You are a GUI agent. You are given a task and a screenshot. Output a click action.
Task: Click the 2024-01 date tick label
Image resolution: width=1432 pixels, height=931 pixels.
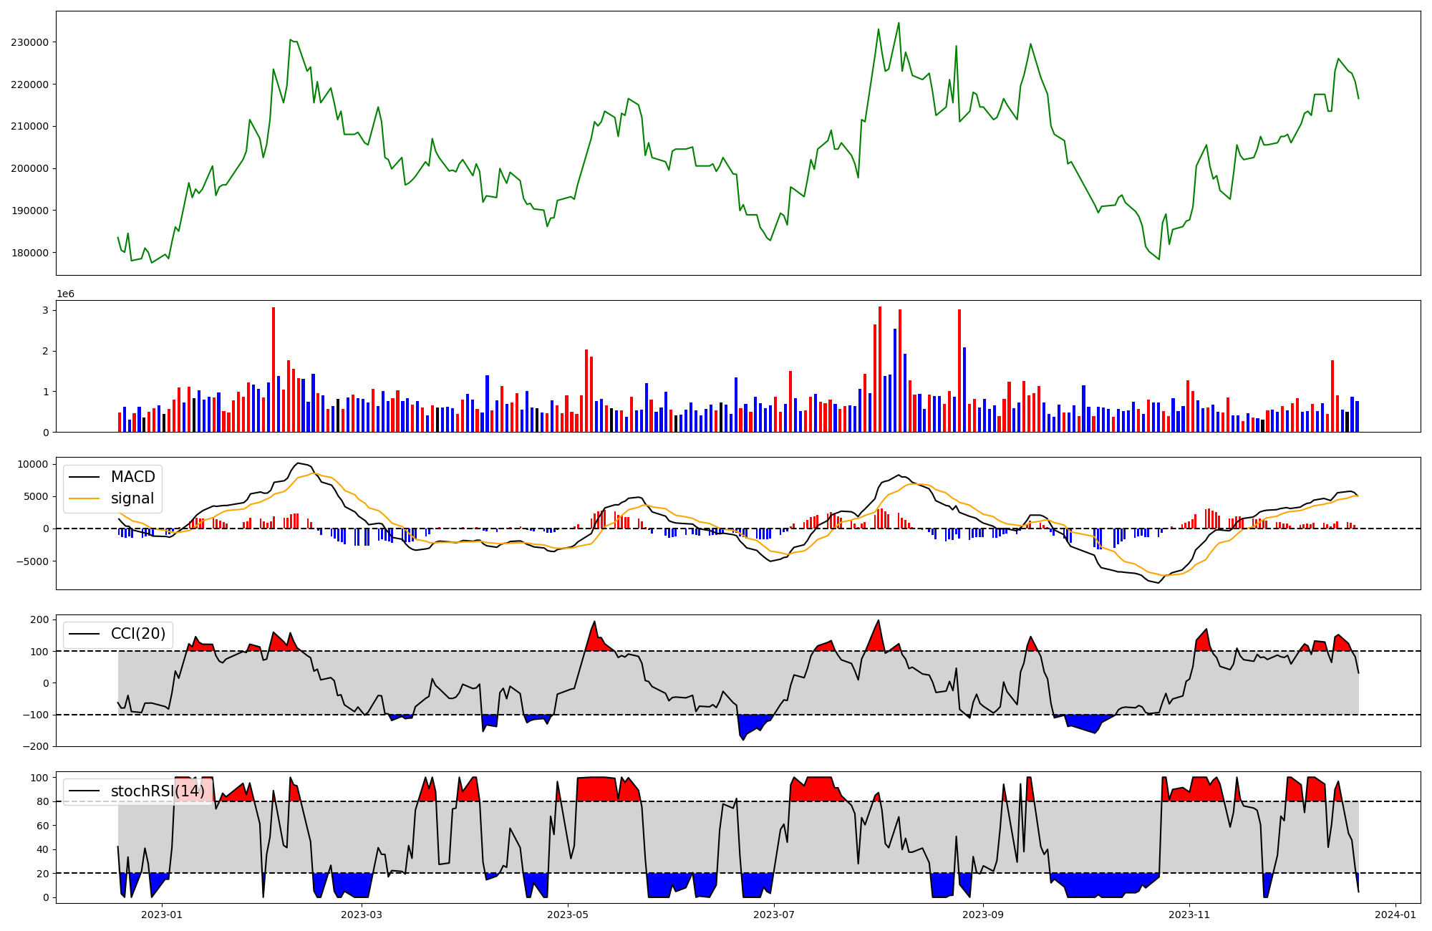pyautogui.click(x=1395, y=915)
